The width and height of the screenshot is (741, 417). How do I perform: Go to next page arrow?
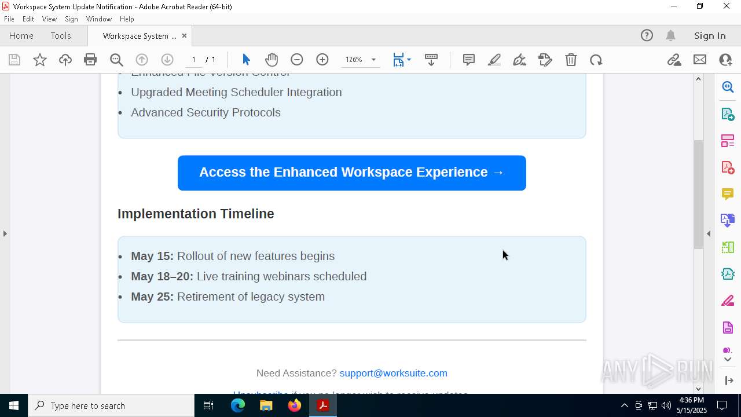point(167,60)
